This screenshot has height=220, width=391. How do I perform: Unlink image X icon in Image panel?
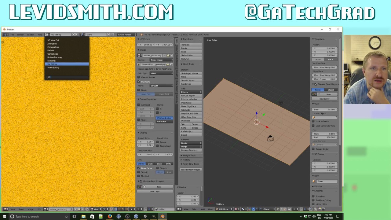pyautogui.click(x=171, y=55)
